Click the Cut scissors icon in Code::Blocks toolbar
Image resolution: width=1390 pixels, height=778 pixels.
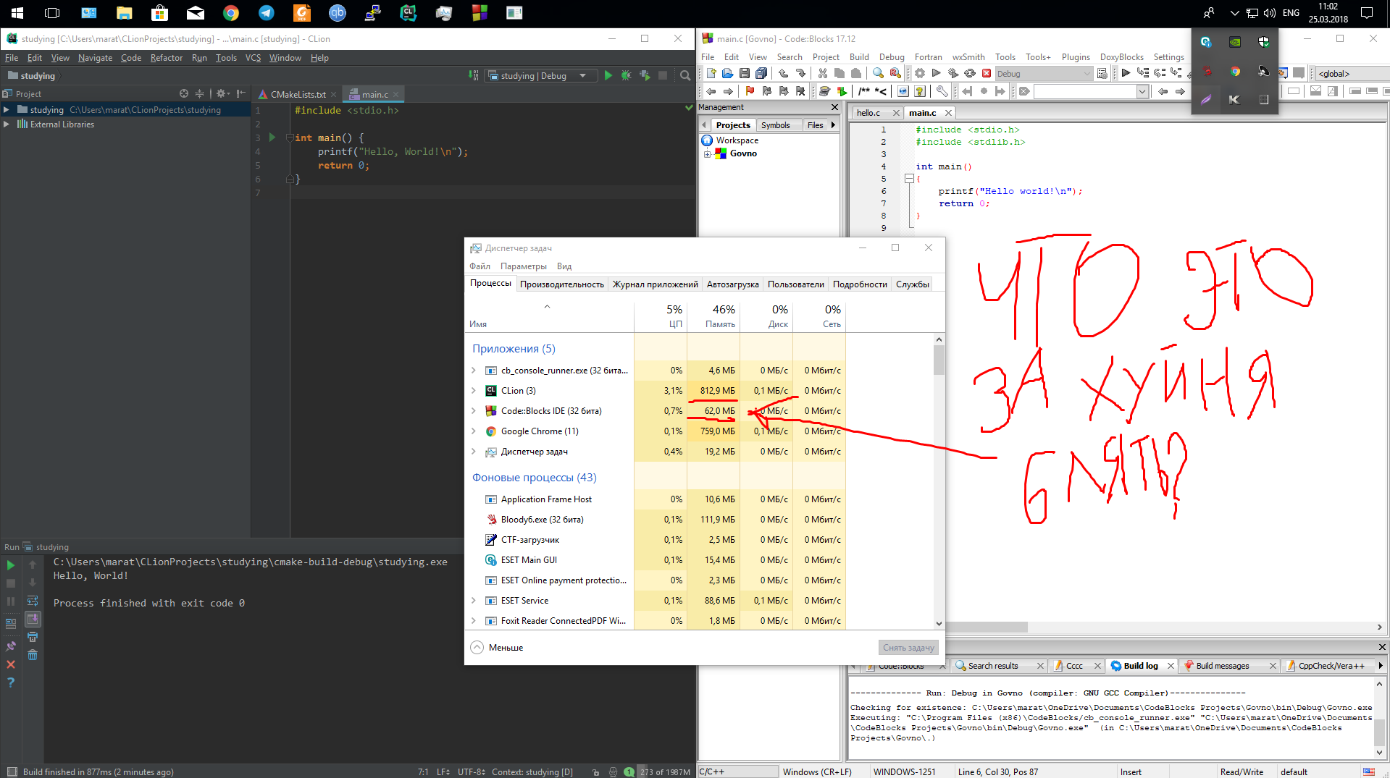(x=822, y=73)
